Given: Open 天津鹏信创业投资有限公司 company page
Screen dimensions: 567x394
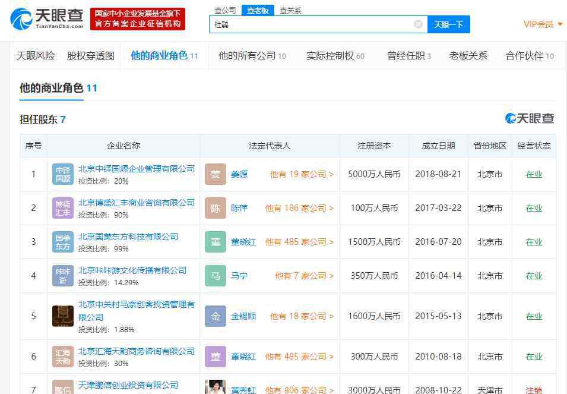Looking at the screenshot, I should coord(128,385).
